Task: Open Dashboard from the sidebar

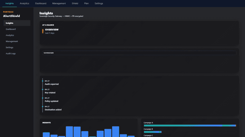Action: click(17, 29)
